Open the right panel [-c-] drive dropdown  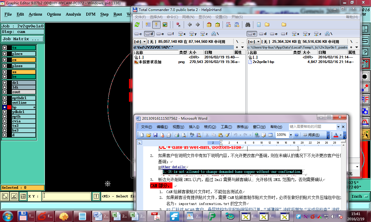[x=254, y=42]
